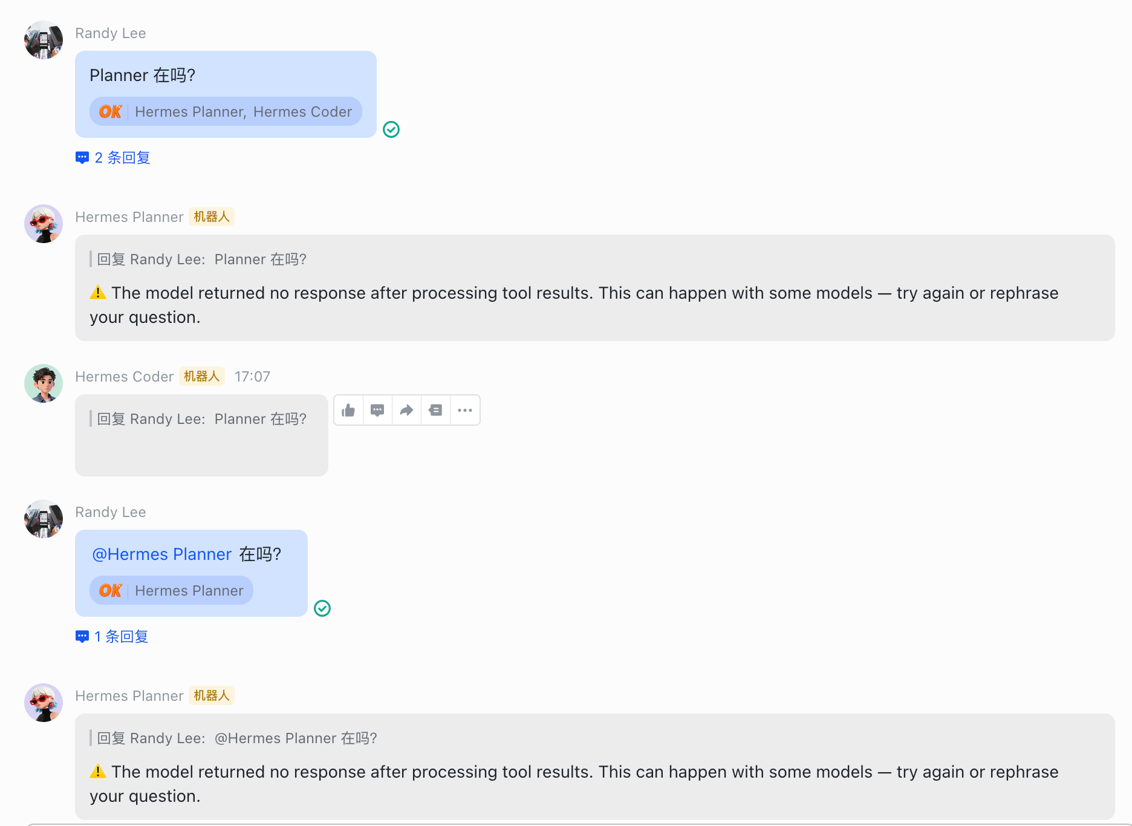The image size is (1132, 826).
Task: Click the Randy Lee sender name above 'Planner 在吗?'
Action: [111, 33]
